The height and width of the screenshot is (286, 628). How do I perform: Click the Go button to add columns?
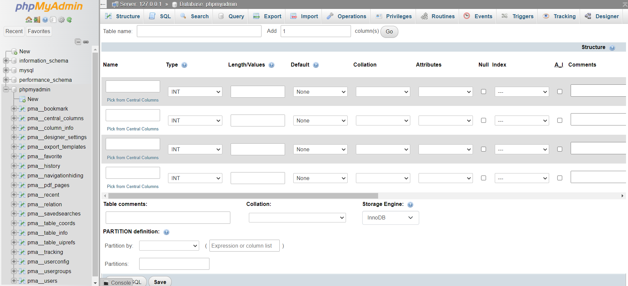389,31
